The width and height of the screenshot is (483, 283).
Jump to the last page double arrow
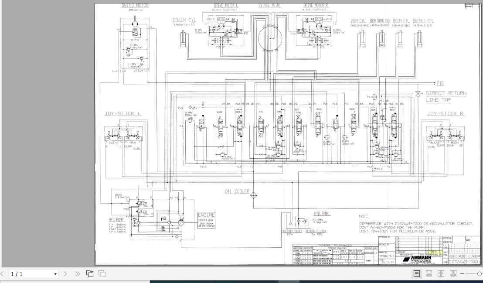click(x=77, y=274)
